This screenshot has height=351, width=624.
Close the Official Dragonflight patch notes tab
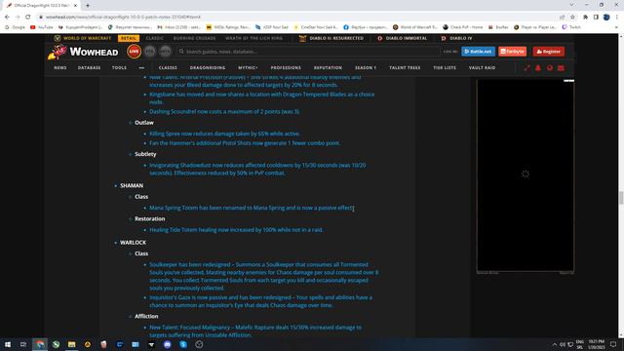[75, 6]
